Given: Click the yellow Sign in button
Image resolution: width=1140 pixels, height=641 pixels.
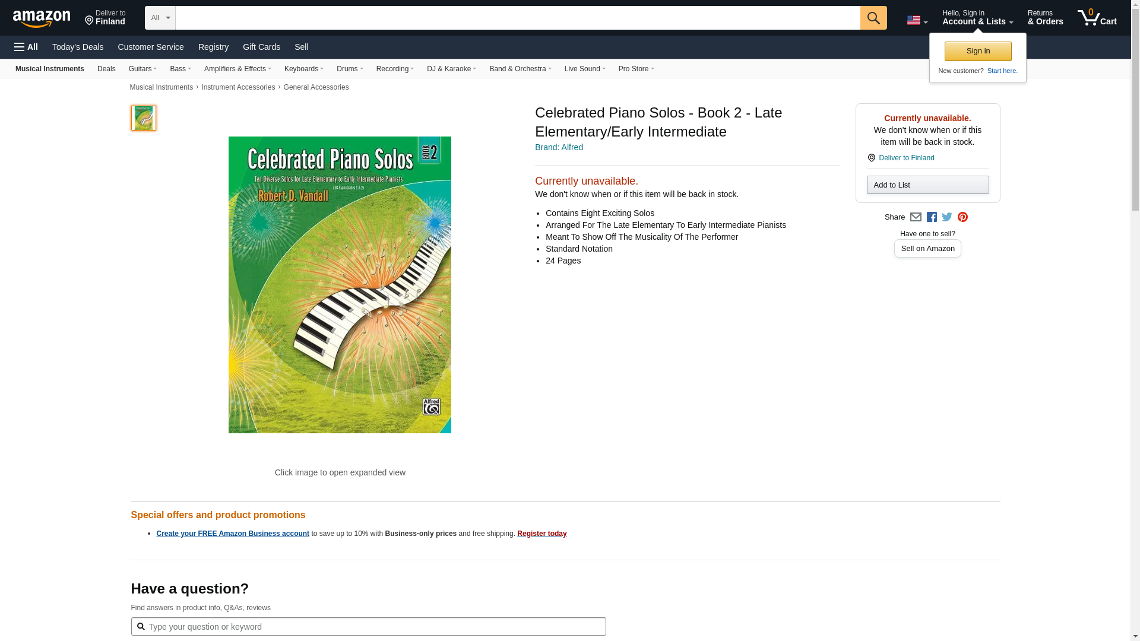Looking at the screenshot, I should tap(978, 51).
